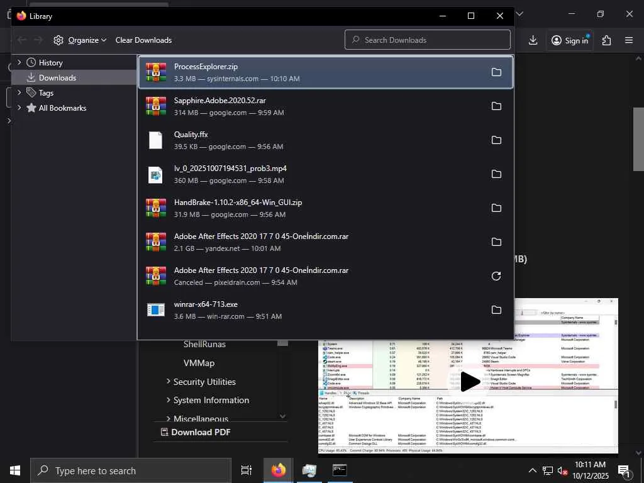
Task: Select Downloads in the Library sidebar
Action: click(x=74, y=77)
